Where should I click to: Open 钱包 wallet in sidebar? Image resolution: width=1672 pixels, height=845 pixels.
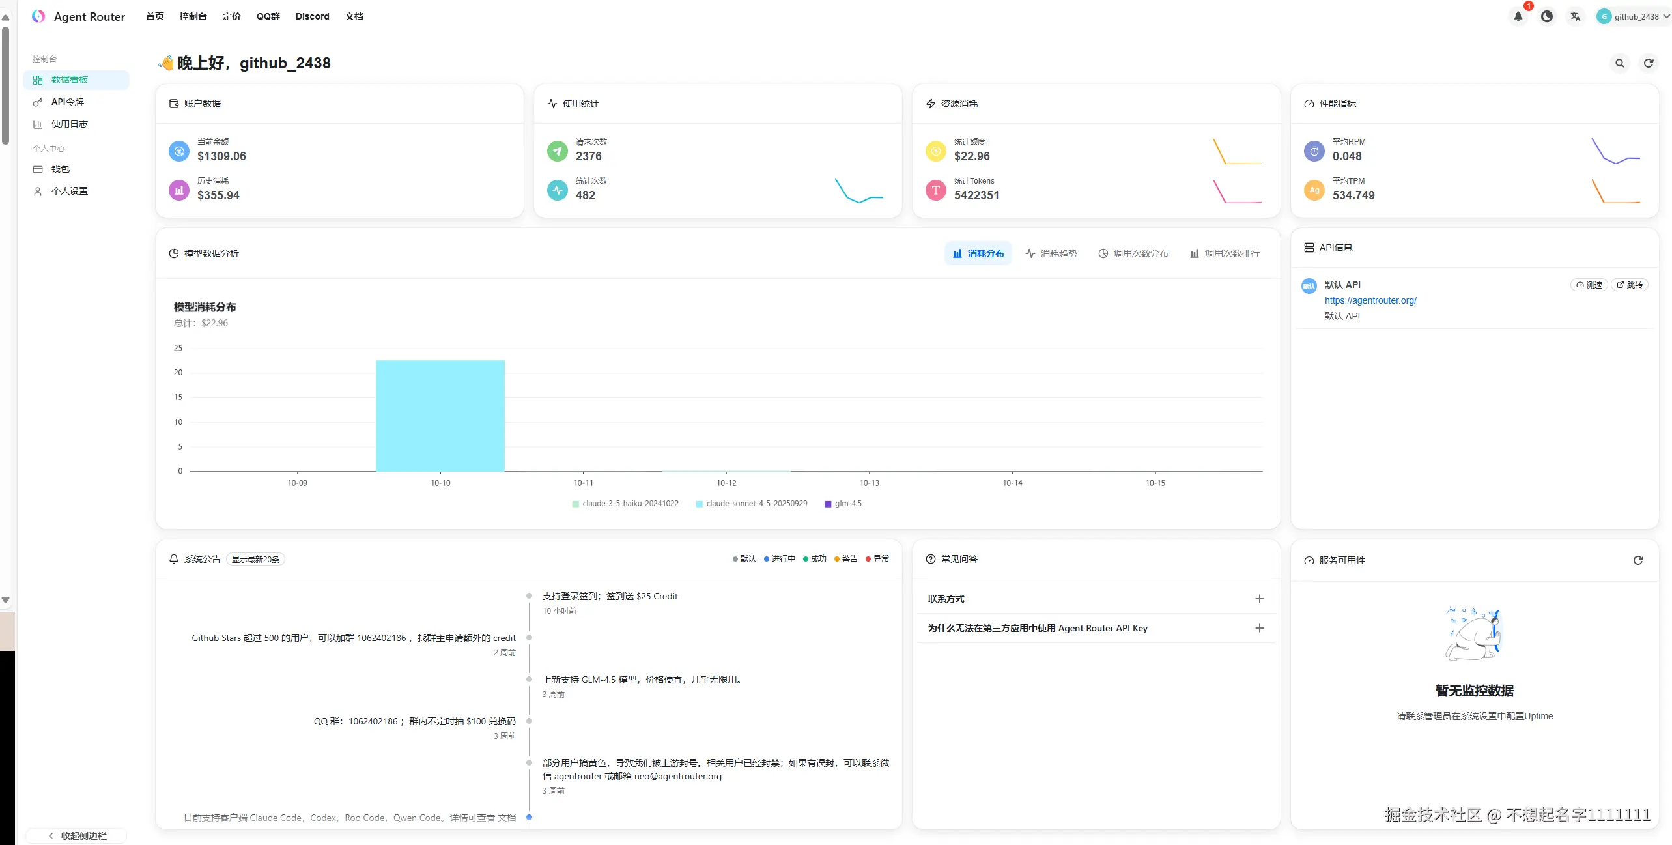(60, 169)
